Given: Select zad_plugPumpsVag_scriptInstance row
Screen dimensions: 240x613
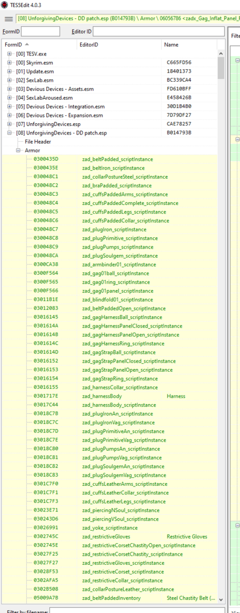Looking at the screenshot, I should 110,457.
